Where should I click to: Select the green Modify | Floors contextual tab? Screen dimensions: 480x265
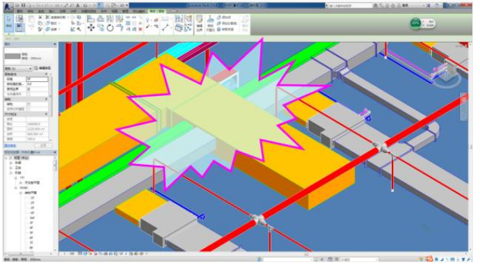point(157,11)
